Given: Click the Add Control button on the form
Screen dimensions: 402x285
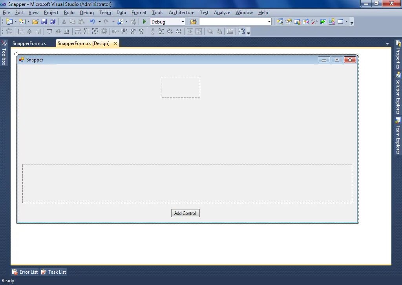Looking at the screenshot, I should click(x=185, y=213).
